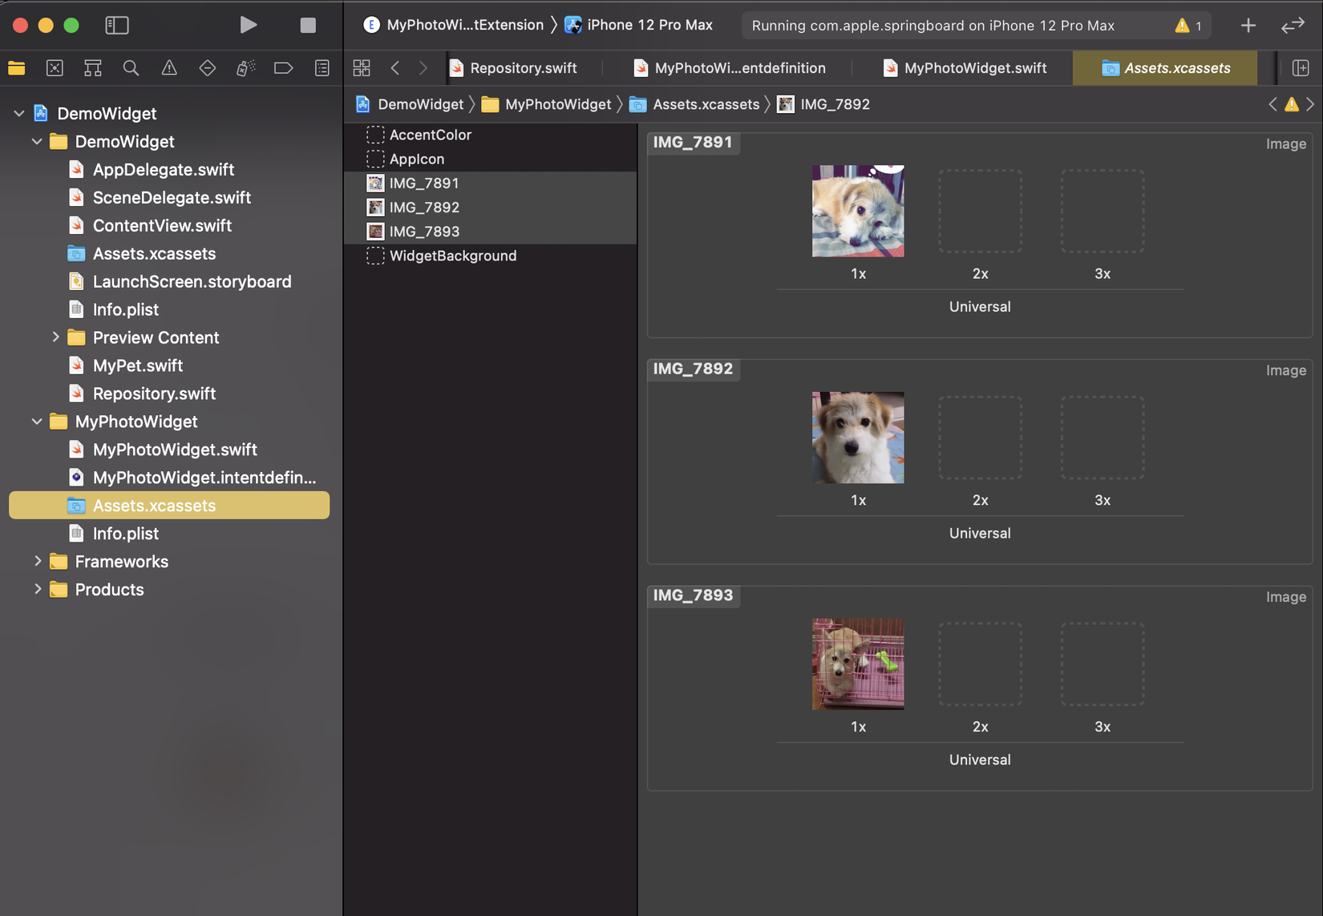This screenshot has height=916, width=1323.
Task: Go back in editor history
Action: (x=395, y=68)
